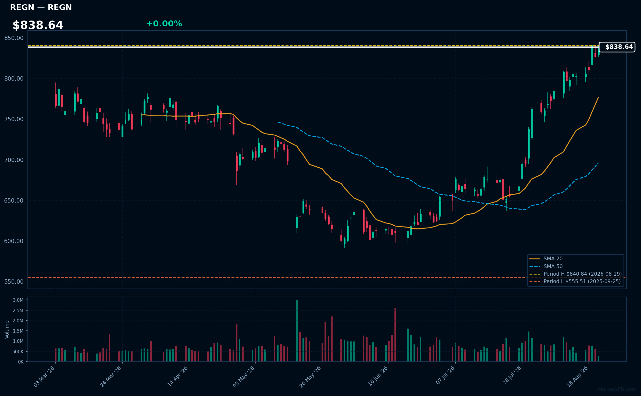Viewport: 641px width, 396px height.
Task: Select the 26 May '26 date label
Action: tap(310, 377)
